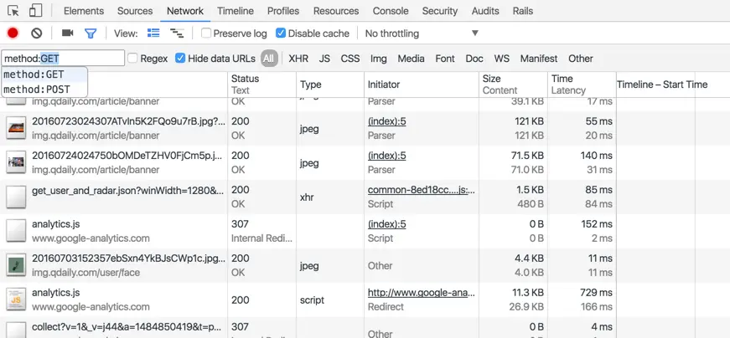
Task: Choose method:POST from autocomplete suggestions
Action: (44, 90)
